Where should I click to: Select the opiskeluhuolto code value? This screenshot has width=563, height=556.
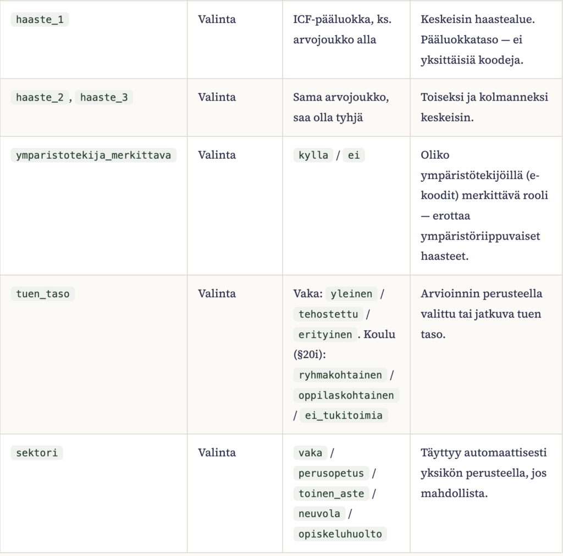[x=340, y=534]
